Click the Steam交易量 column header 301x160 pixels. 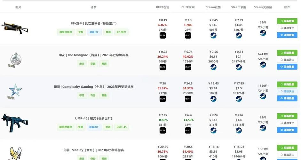click(x=263, y=7)
